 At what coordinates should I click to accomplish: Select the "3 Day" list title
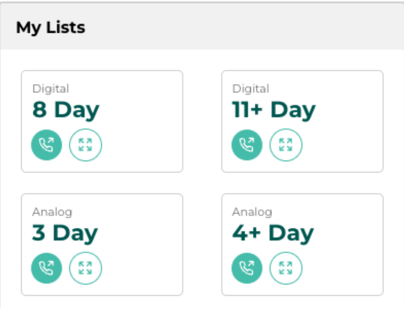coord(65,233)
